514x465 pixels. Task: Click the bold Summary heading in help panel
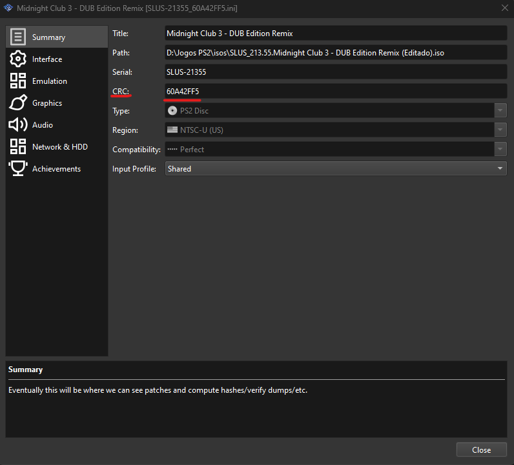click(25, 370)
